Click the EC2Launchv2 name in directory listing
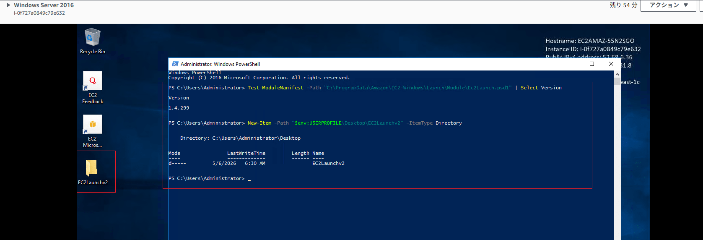 tap(328, 163)
